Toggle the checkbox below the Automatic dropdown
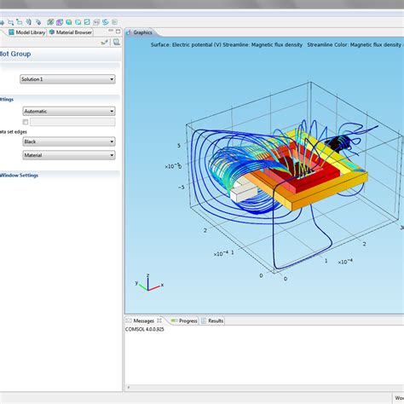Viewport: 404px width, 404px height. click(x=26, y=122)
